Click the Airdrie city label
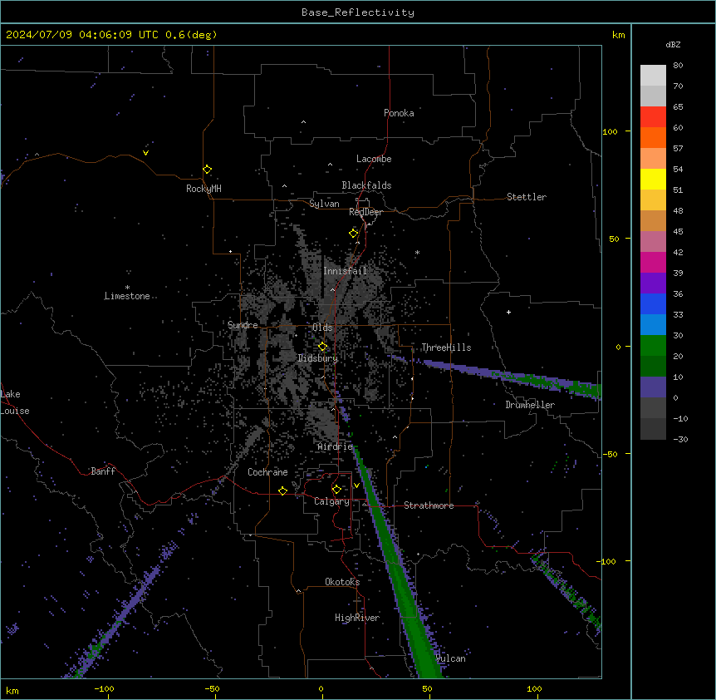 point(336,446)
